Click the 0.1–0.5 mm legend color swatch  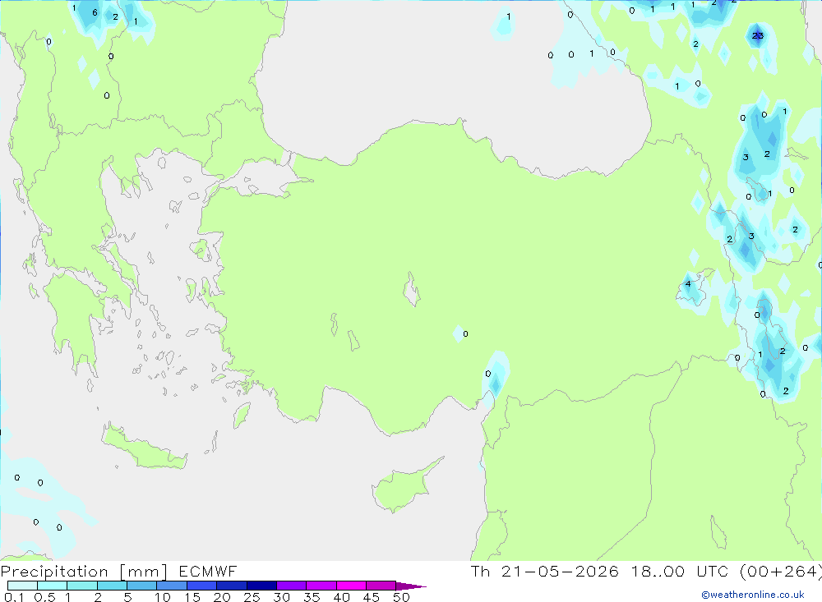[x=22, y=586]
